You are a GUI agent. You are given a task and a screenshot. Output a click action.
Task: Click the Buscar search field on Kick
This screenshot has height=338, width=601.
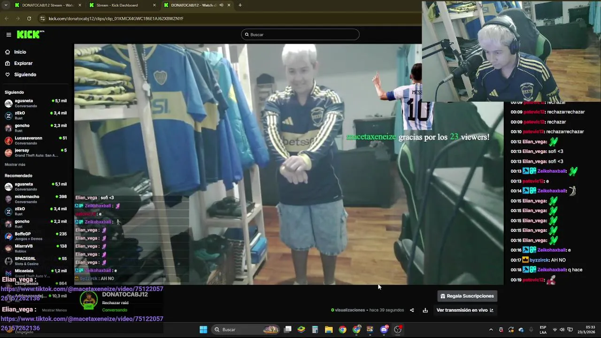[300, 34]
